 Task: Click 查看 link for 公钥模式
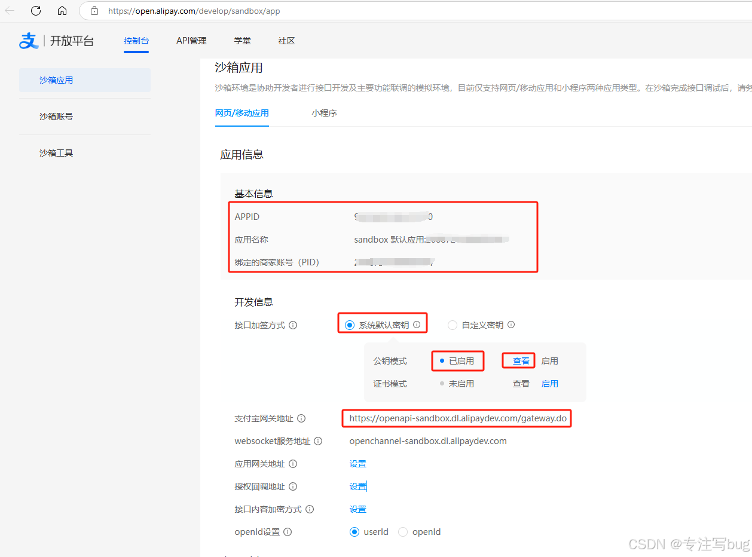coord(521,361)
